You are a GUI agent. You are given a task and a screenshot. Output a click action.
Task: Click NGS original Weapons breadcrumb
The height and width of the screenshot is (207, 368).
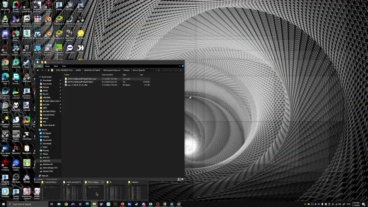pyautogui.click(x=112, y=70)
